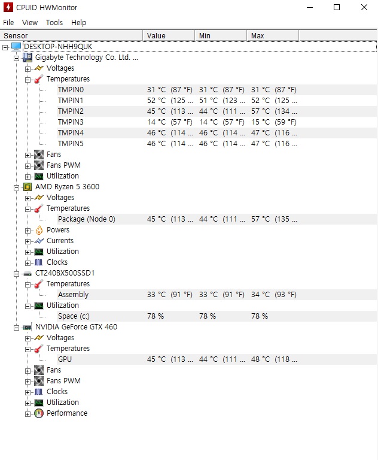This screenshot has height=460, width=378.
Task: Select the TMPIN0 sensor row
Action: (217, 90)
